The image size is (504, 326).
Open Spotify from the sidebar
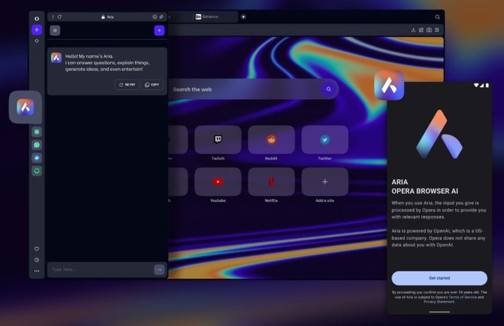pyautogui.click(x=37, y=170)
